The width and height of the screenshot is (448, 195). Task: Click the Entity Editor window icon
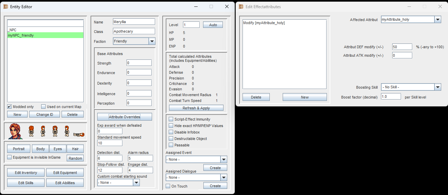pyautogui.click(x=6, y=6)
